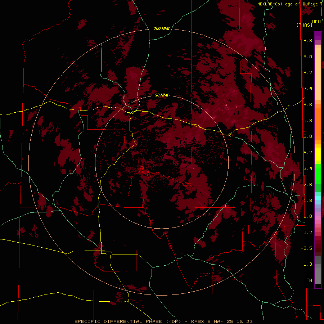The image size is (324, 324).
Task: Click the 8.2 scale value
Action: click(308, 72)
